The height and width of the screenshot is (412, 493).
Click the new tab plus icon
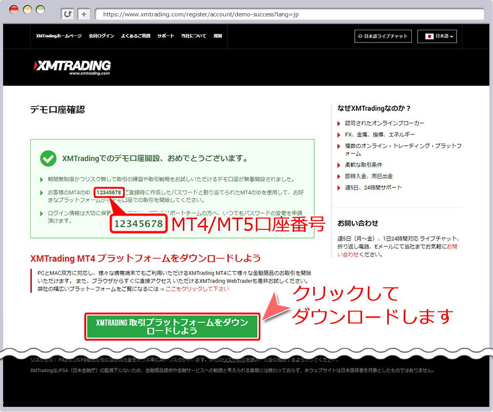point(84,14)
